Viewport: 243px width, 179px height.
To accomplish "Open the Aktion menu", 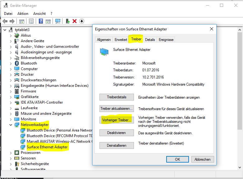I will click(23, 14).
